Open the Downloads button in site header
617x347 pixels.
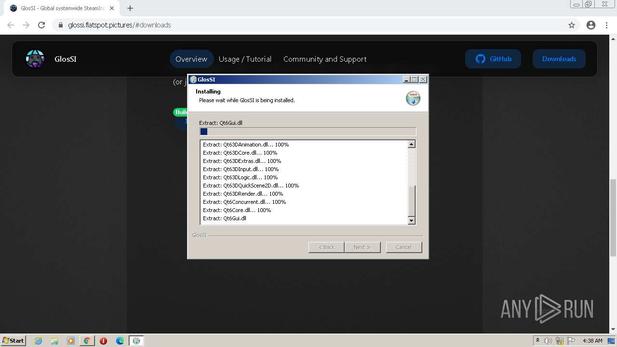559,59
